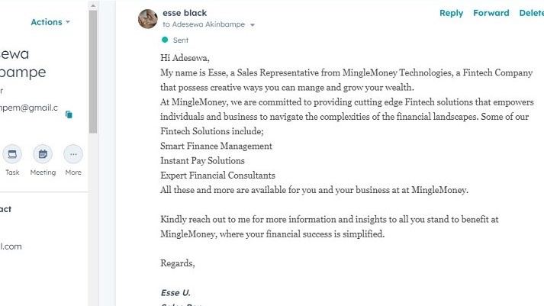Click the gmail address in the sidebar
Image resolution: width=544 pixels, height=306 pixels.
click(29, 108)
